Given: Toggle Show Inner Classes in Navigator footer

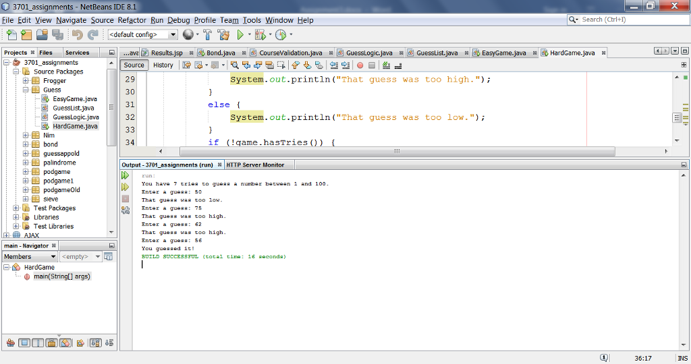Looking at the screenshot, I should coord(65,343).
